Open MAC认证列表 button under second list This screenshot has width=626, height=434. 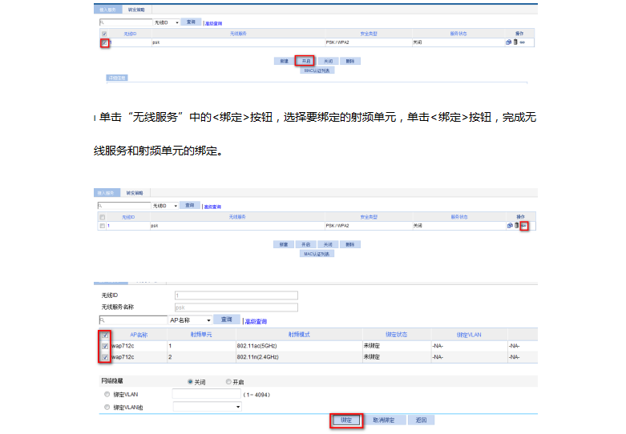pyautogui.click(x=317, y=254)
